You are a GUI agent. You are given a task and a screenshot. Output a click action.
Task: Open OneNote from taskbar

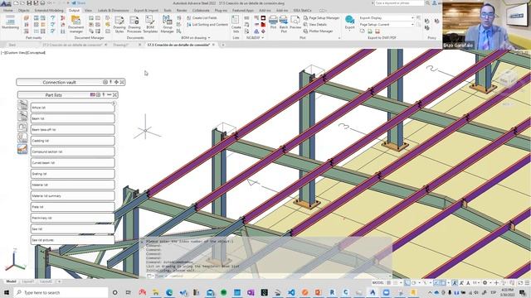[x=251, y=292]
